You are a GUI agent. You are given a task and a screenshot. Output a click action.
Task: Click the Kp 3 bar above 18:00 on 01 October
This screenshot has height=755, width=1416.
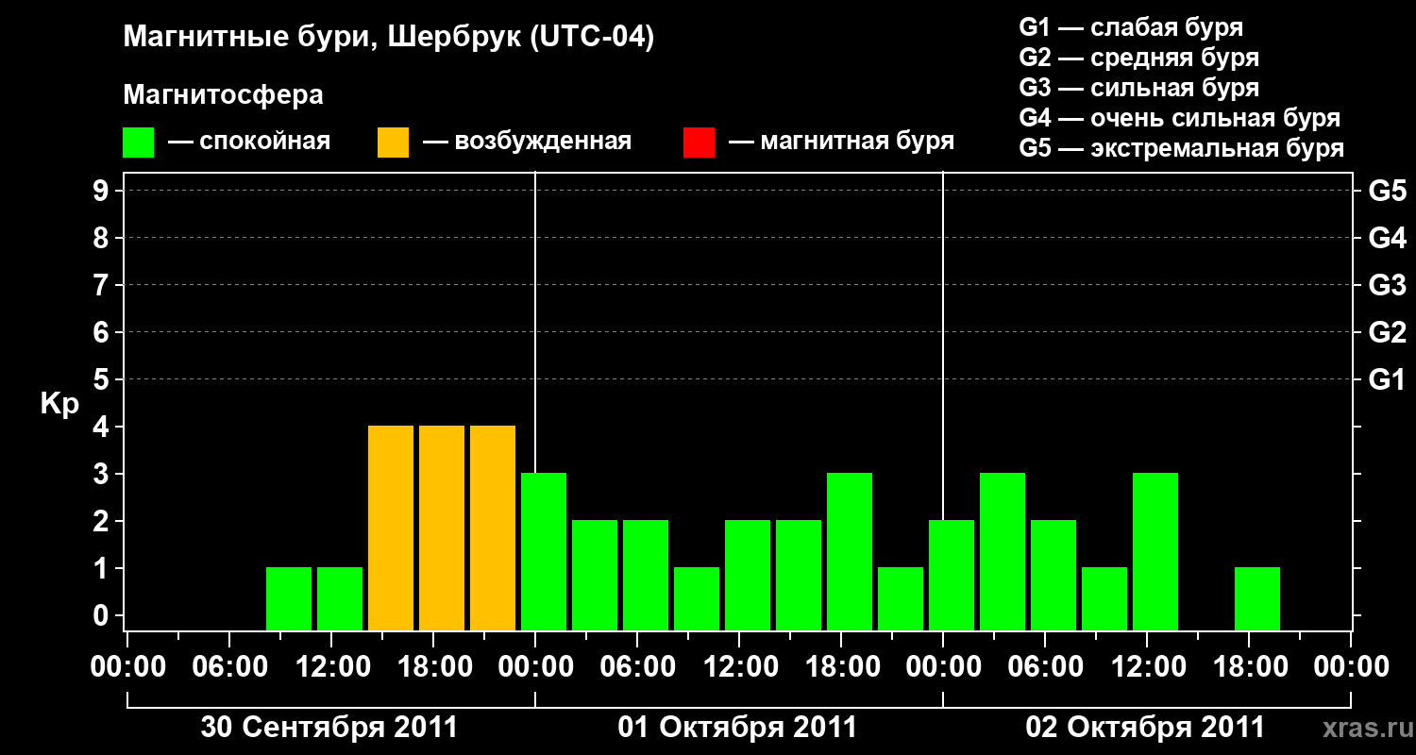pos(850,551)
